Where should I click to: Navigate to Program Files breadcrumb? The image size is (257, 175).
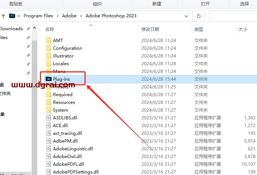(38, 16)
